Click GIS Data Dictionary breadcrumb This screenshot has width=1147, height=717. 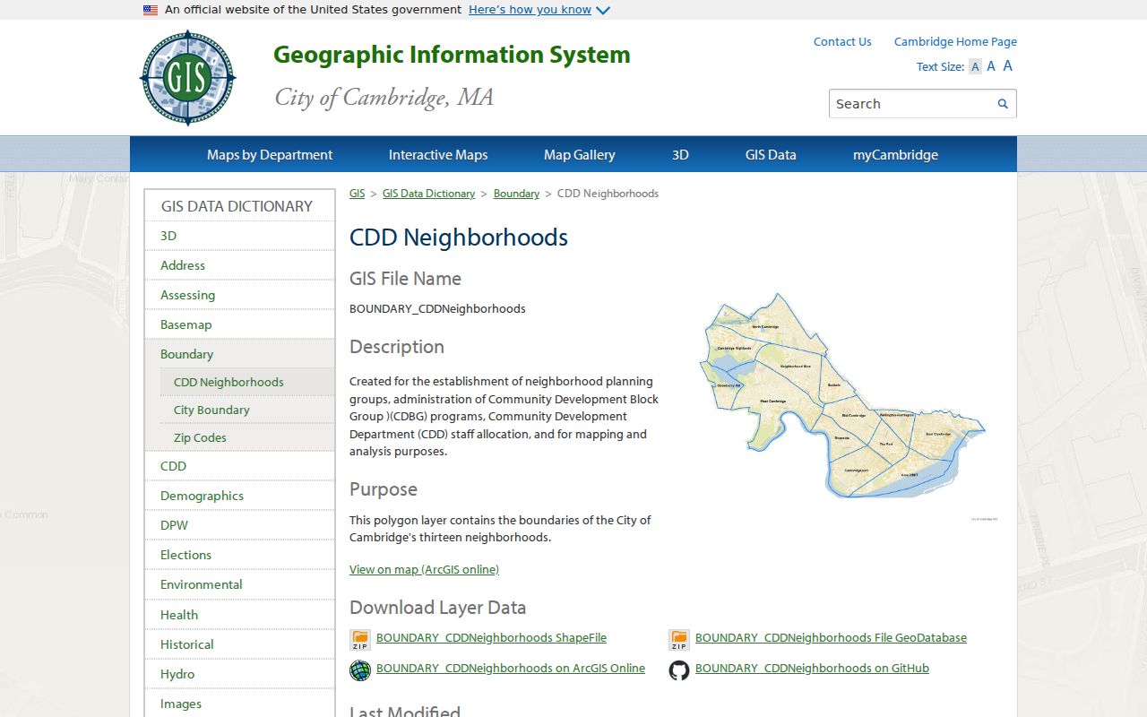coord(429,194)
